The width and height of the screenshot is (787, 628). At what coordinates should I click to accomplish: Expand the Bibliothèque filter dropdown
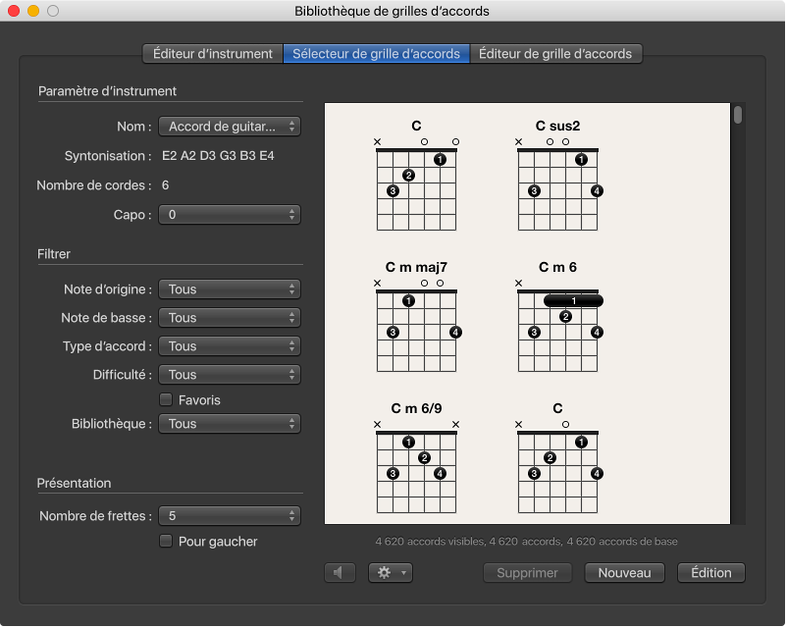[x=230, y=424]
